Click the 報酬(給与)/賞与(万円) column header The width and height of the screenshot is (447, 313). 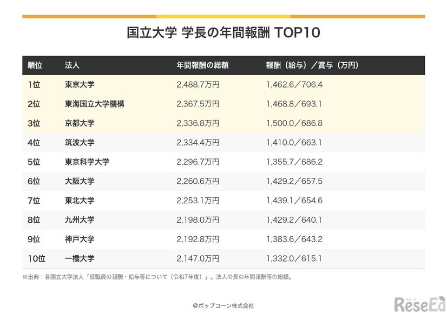(x=312, y=65)
